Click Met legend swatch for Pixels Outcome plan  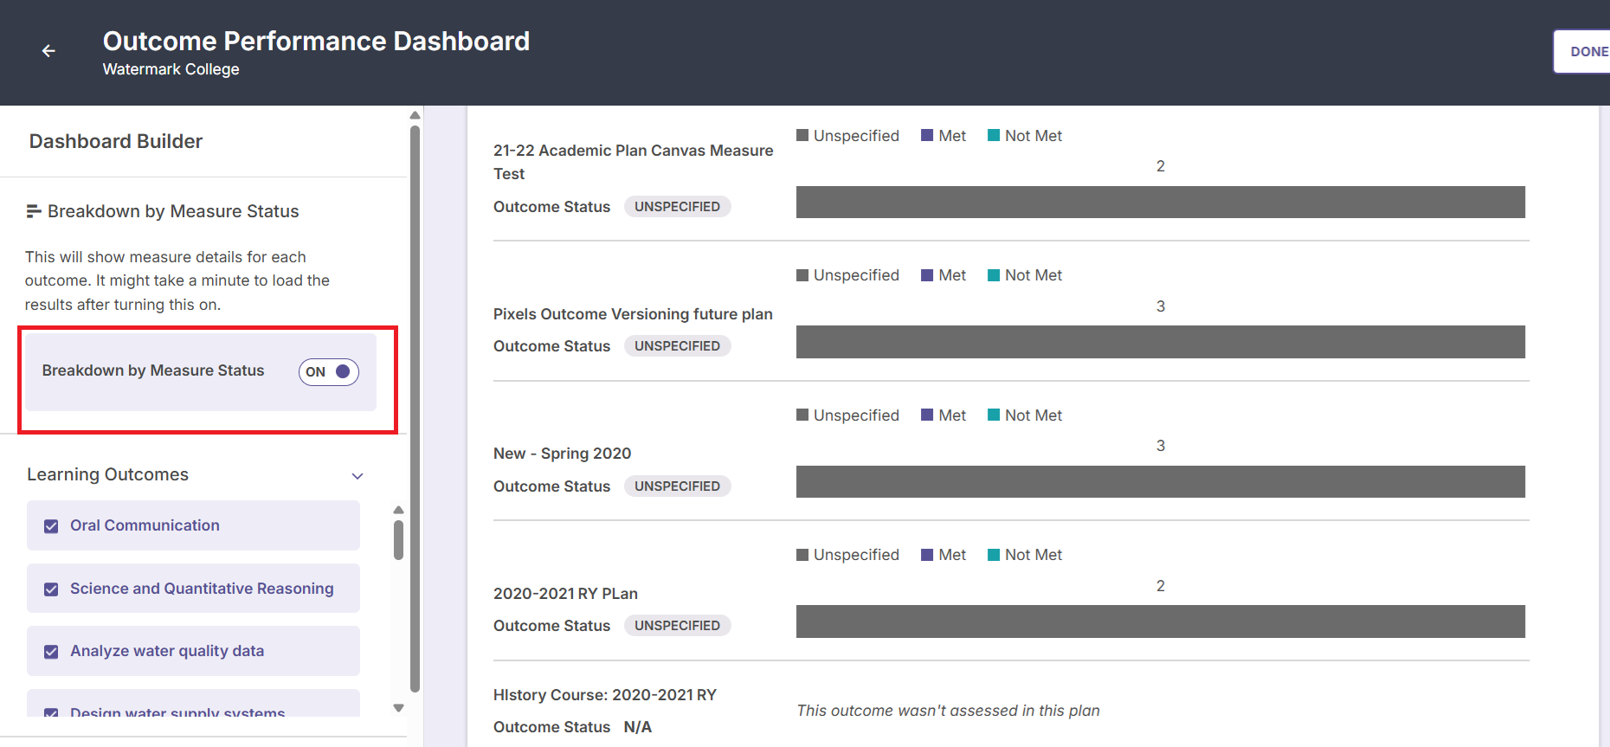pos(927,275)
